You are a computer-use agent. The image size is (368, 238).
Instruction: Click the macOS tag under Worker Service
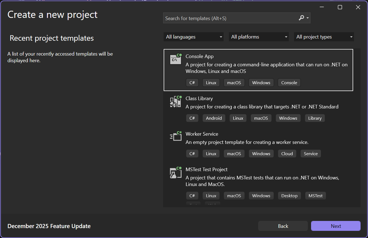(x=234, y=154)
